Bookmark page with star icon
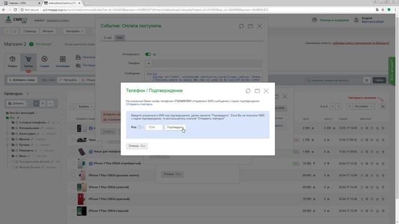 point(383,10)
